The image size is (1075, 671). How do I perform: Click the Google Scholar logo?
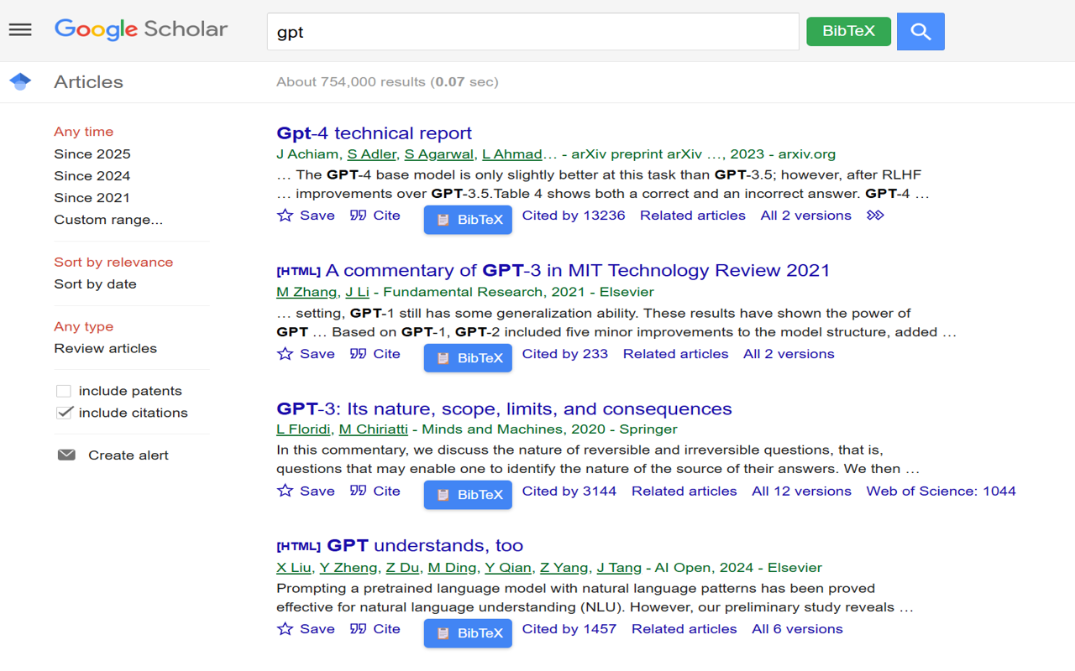pos(141,29)
